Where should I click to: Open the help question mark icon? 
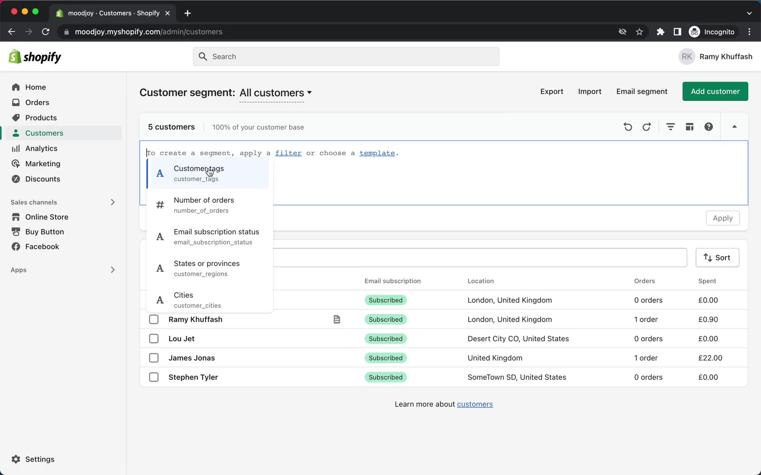point(708,127)
